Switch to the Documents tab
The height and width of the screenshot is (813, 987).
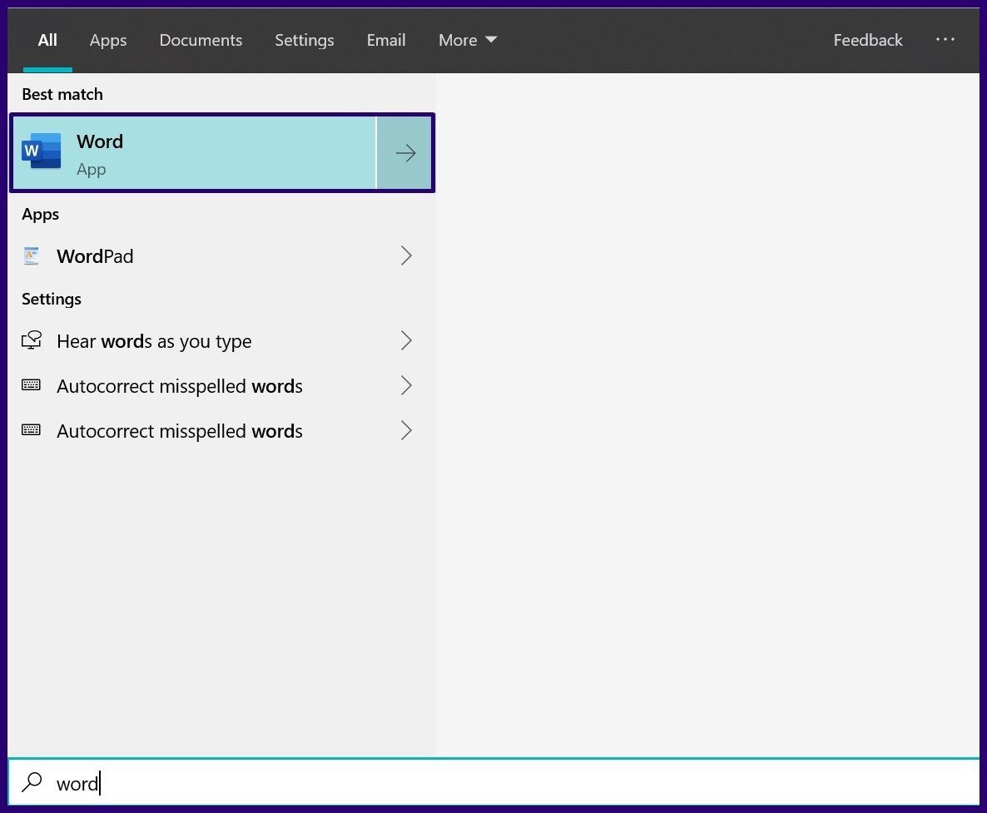click(201, 39)
